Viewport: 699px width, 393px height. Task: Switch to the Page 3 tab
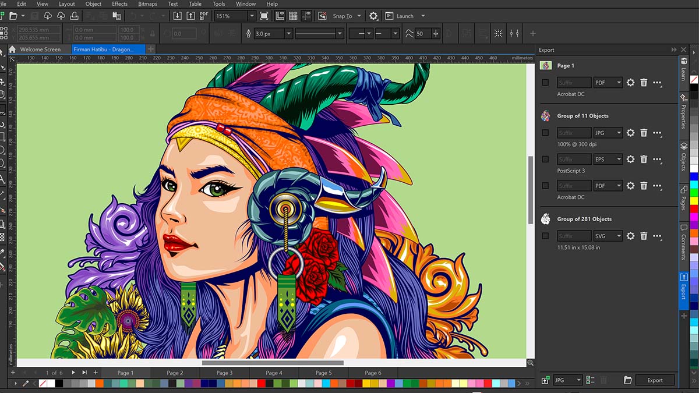pos(224,373)
